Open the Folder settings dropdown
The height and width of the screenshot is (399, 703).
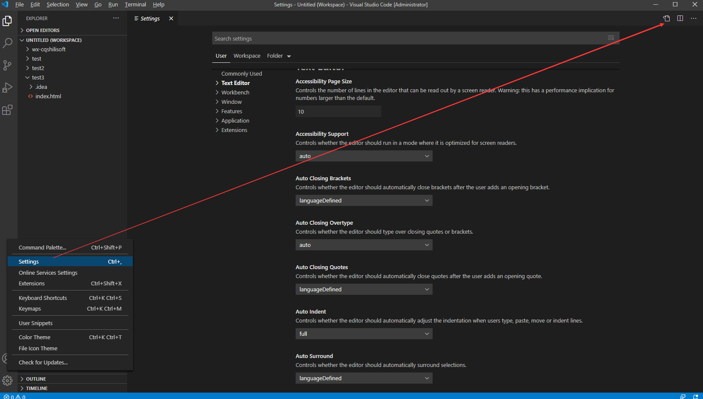(x=279, y=56)
